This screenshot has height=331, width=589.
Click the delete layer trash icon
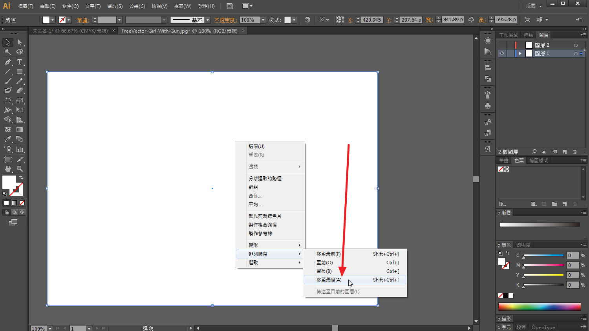click(574, 152)
